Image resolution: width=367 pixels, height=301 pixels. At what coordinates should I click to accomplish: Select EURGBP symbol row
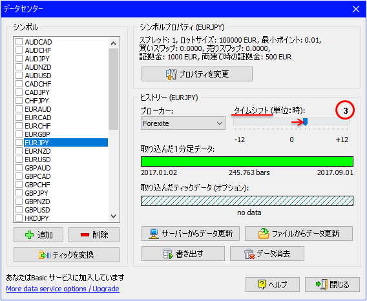click(x=37, y=134)
